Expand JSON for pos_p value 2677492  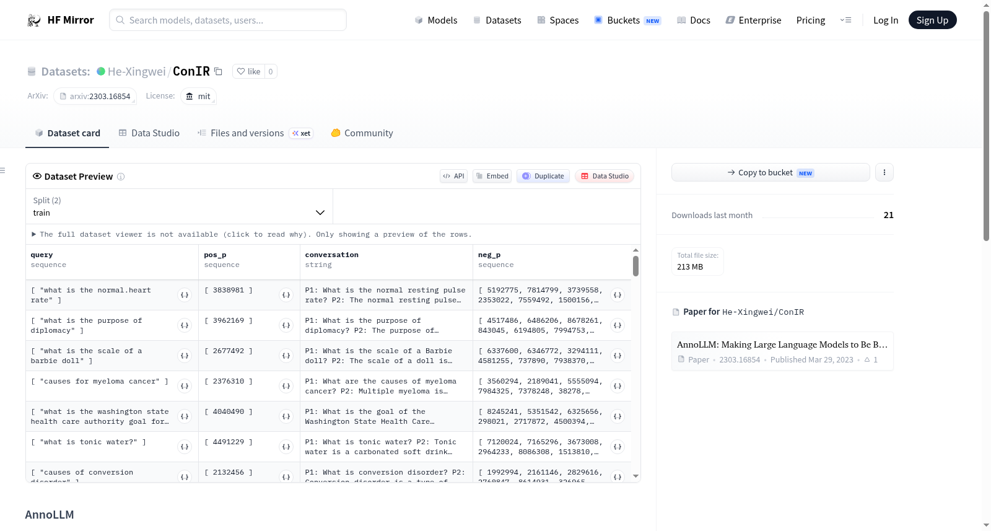pos(286,356)
